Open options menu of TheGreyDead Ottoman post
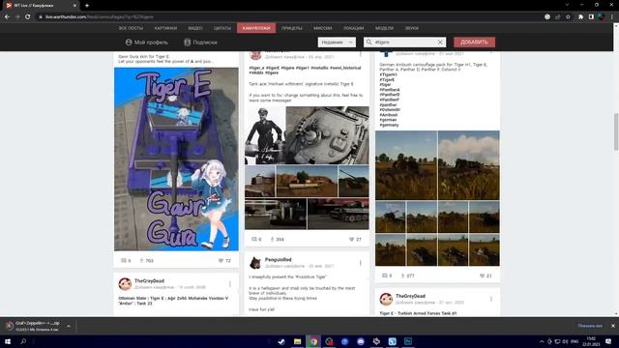Viewport: 619px width, 348px height. pos(230,283)
